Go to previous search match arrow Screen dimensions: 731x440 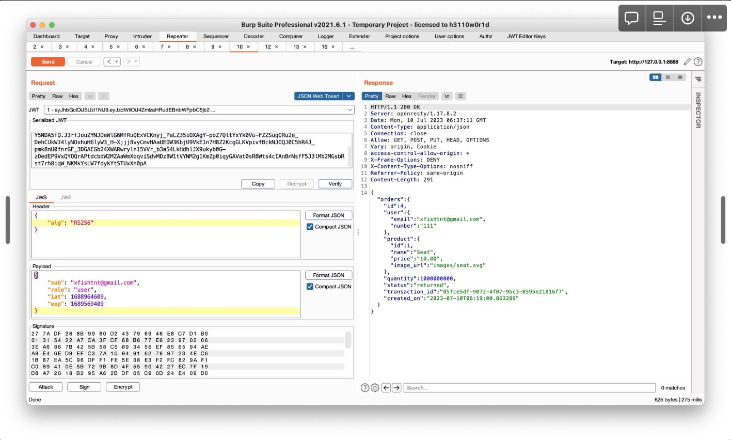386,388
